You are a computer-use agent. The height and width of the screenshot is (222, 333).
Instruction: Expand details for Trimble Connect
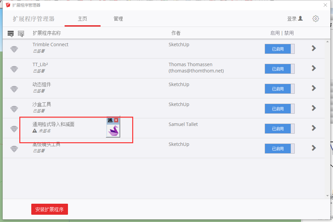(314, 48)
